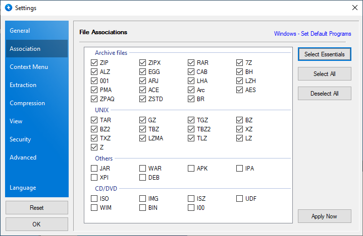363x236 pixels.
Task: Switch to the Context Menu tab
Action: [36, 67]
